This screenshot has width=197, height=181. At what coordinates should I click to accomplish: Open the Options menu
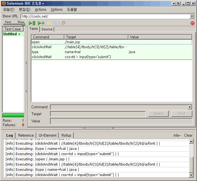[x=57, y=9]
